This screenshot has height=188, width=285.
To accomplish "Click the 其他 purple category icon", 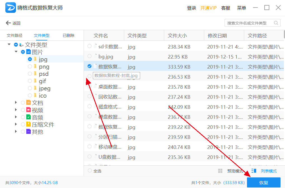I will tap(29, 131).
